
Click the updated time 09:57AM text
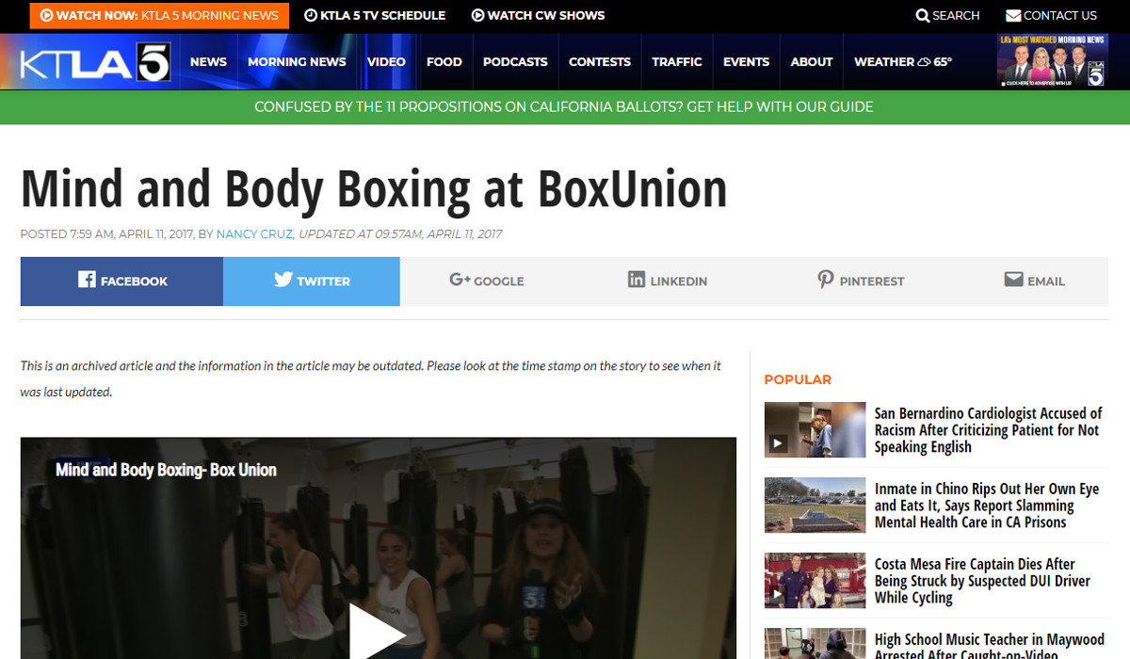click(x=400, y=234)
